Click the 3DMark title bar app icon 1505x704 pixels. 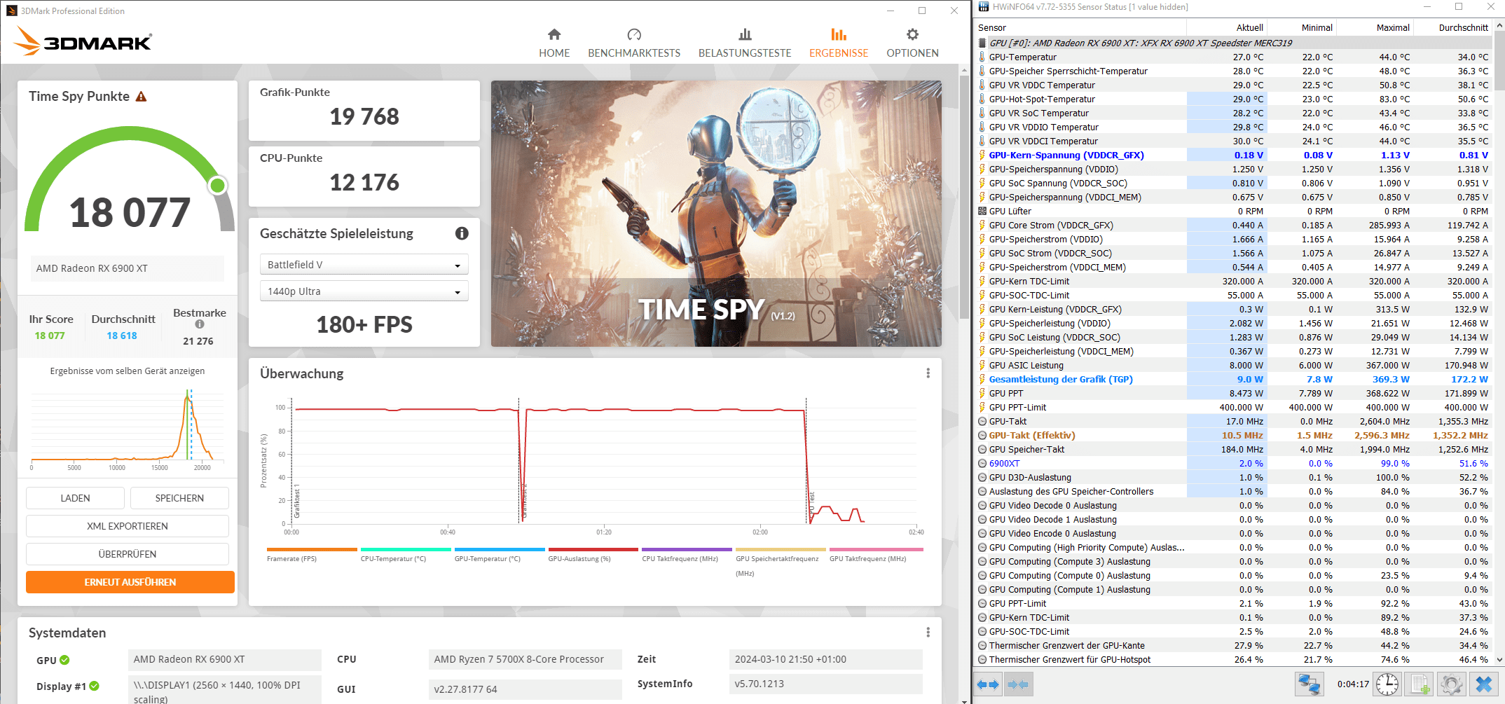pos(12,11)
